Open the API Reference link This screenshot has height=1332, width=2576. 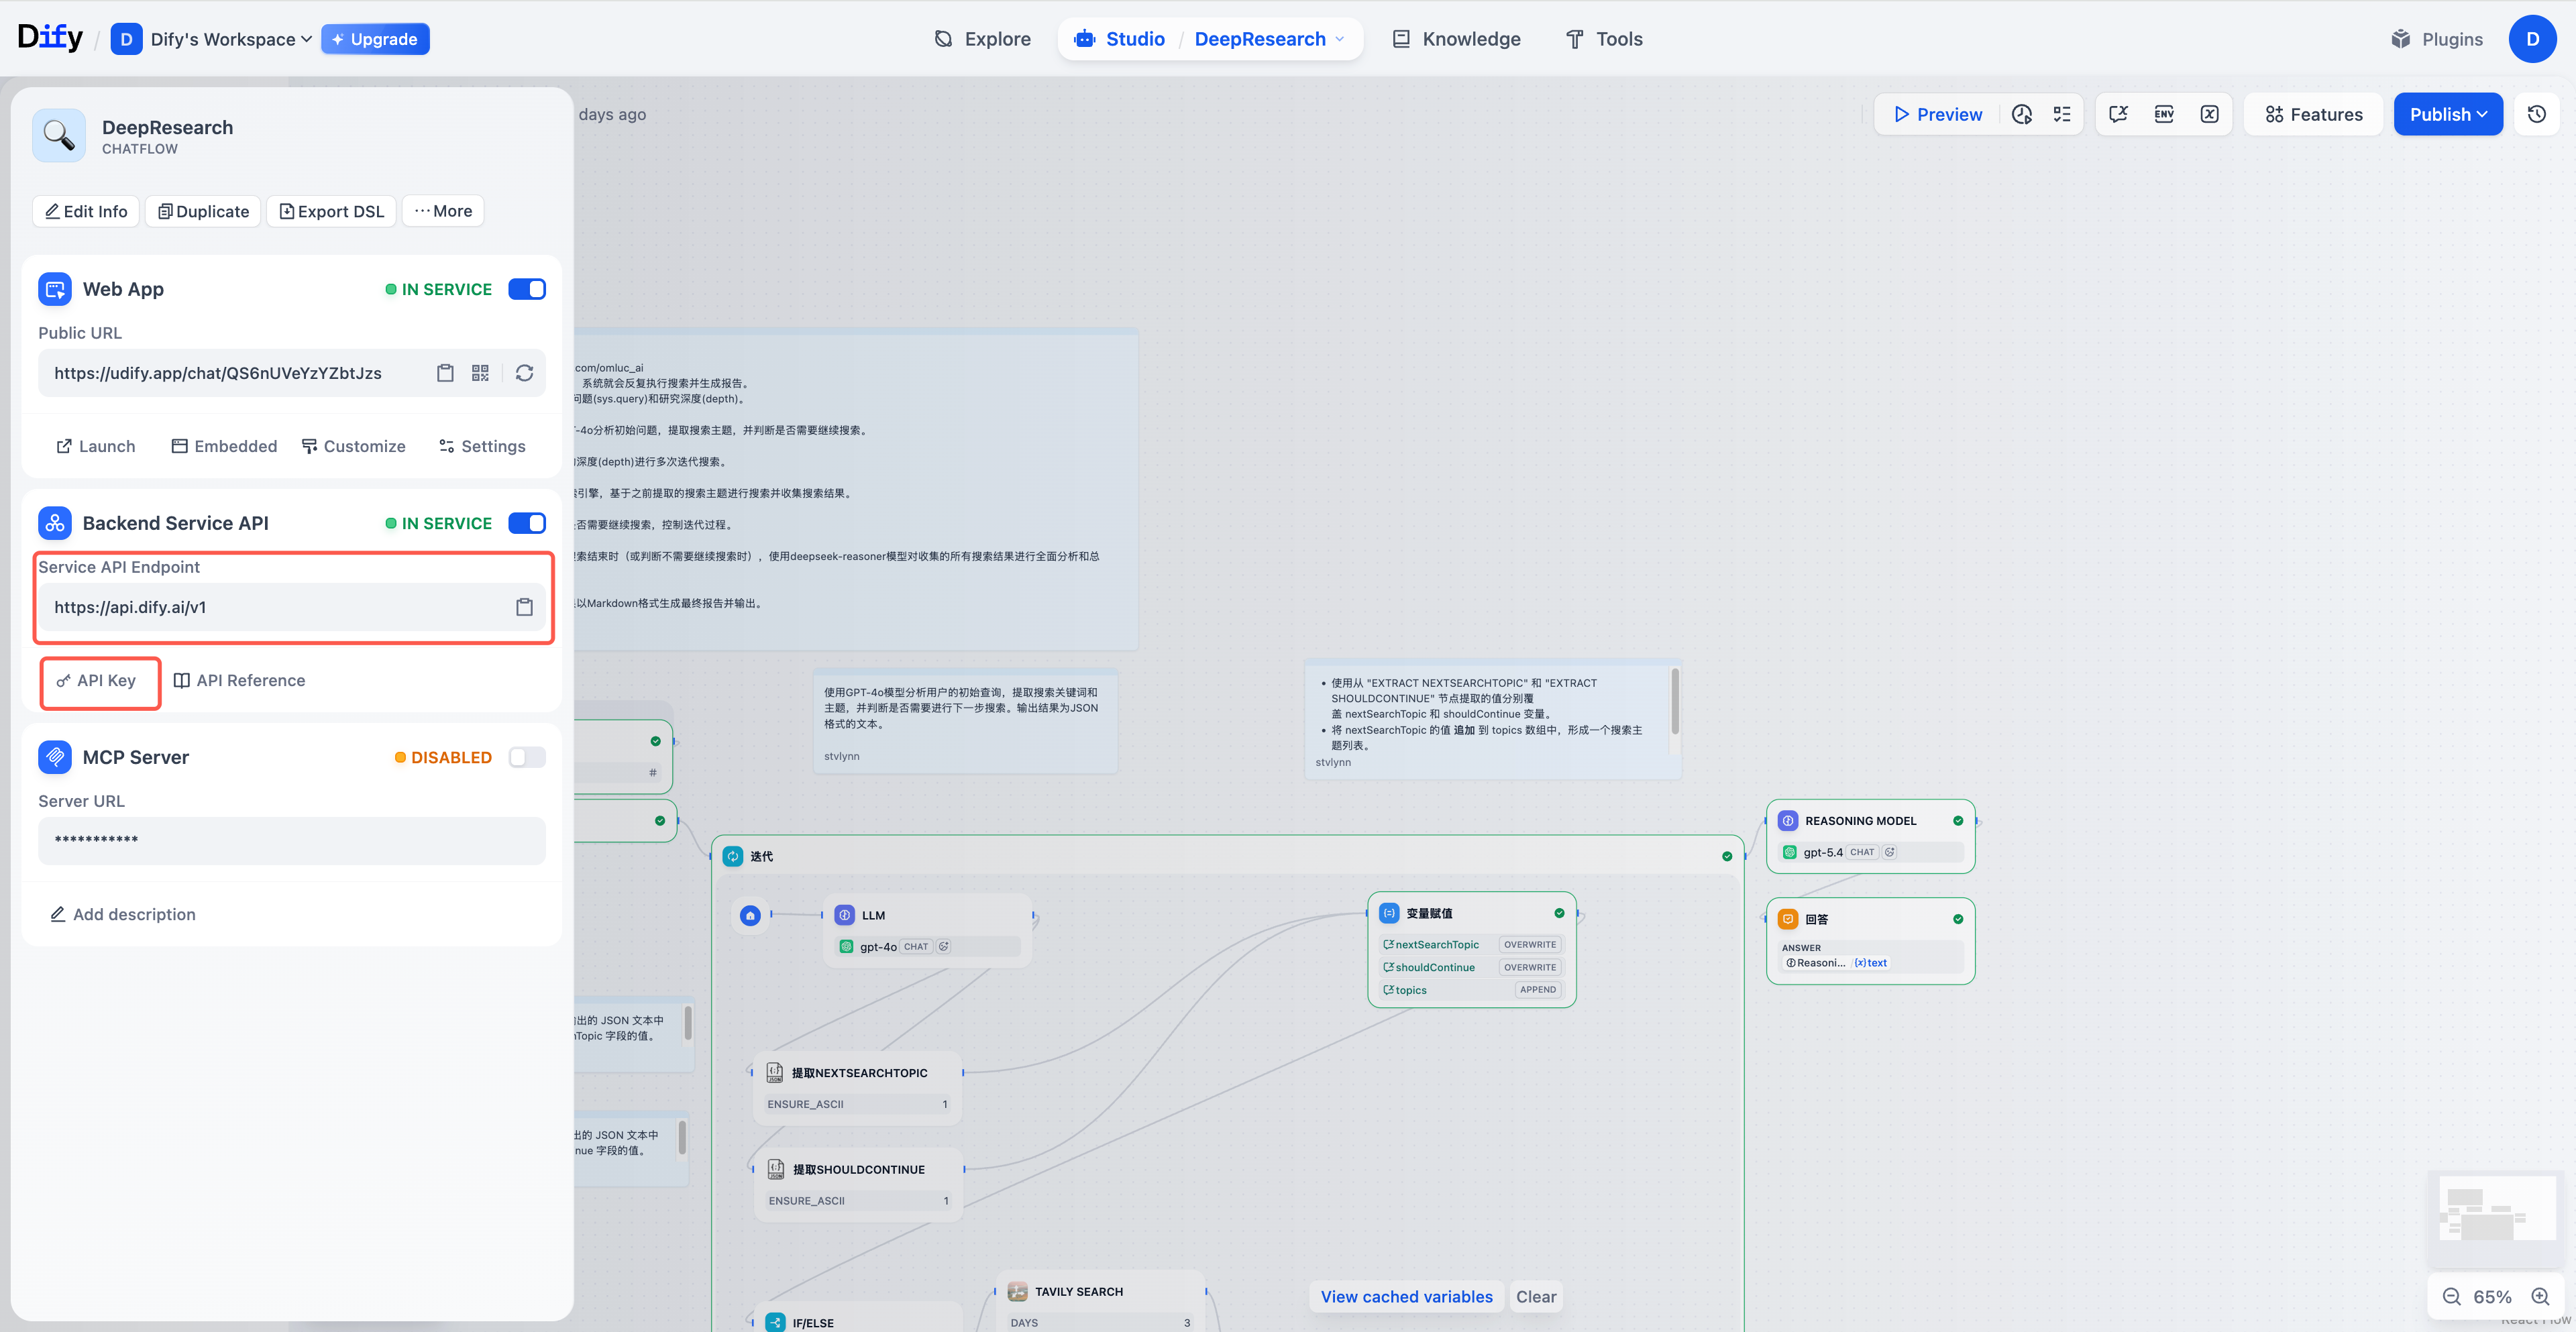point(239,680)
